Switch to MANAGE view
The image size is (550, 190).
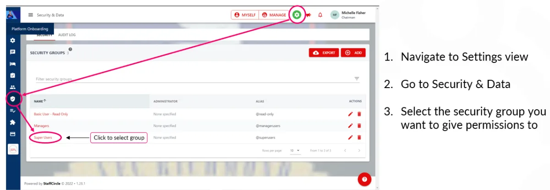[x=274, y=15]
